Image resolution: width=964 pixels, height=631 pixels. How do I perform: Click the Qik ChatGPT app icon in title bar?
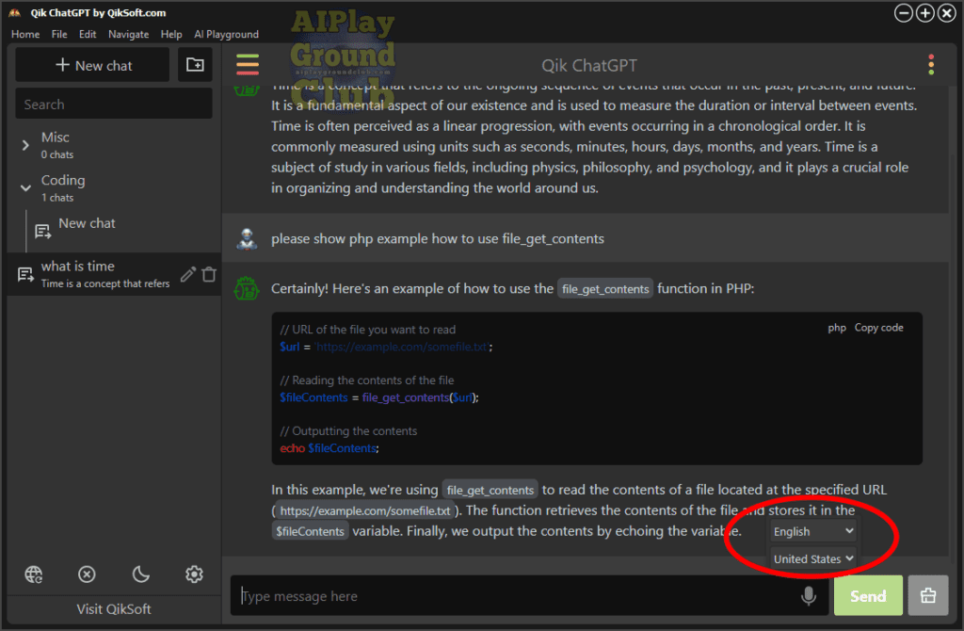15,12
